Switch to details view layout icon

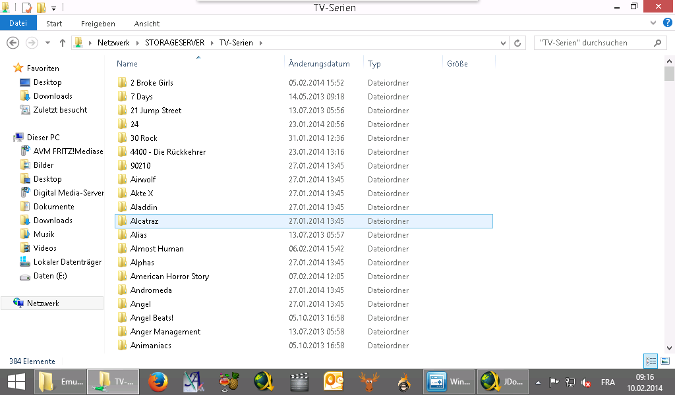(x=651, y=361)
